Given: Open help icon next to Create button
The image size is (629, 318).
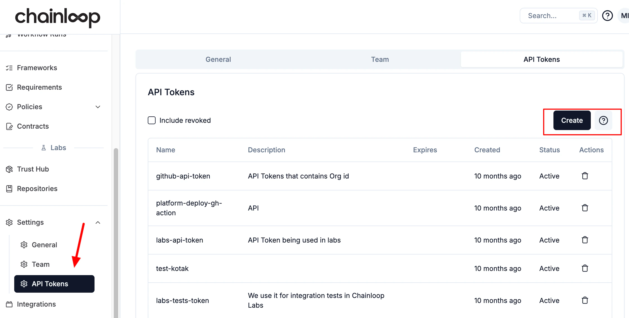Looking at the screenshot, I should (603, 120).
